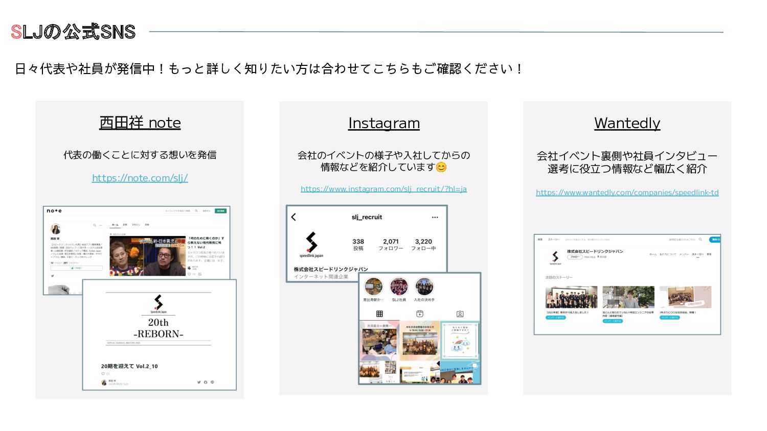Viewport: 767px width, 431px height.
Task: Click the SpeedLink Japan logo above 20th REBORN
Action: 159,303
